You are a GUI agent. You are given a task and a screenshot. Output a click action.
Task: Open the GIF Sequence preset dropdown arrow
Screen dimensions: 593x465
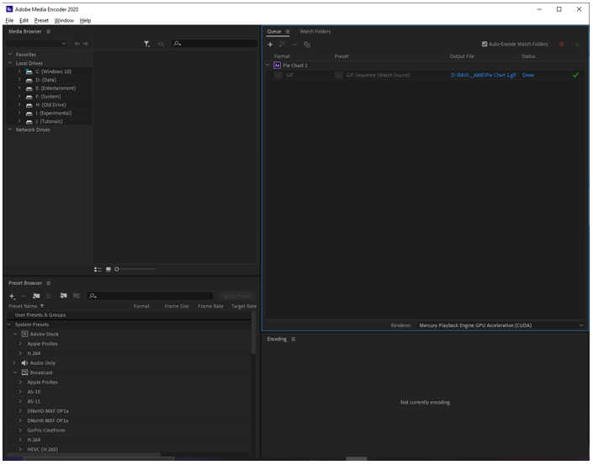pyautogui.click(x=338, y=75)
